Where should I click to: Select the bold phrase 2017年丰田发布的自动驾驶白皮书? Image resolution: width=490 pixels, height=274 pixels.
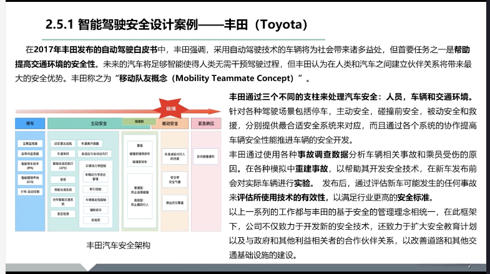click(96, 50)
